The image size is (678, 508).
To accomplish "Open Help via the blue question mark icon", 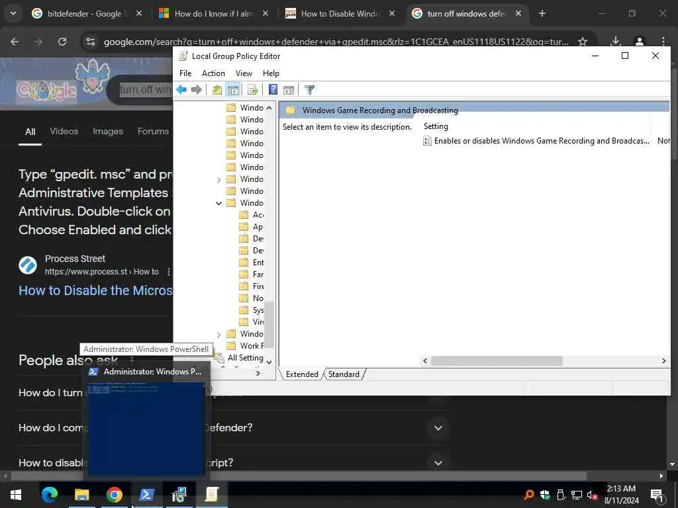I will [x=273, y=89].
